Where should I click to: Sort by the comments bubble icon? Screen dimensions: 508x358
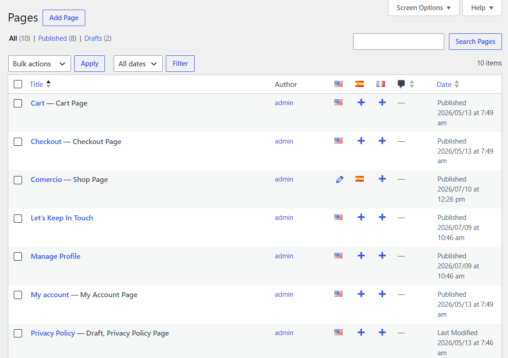pyautogui.click(x=401, y=84)
